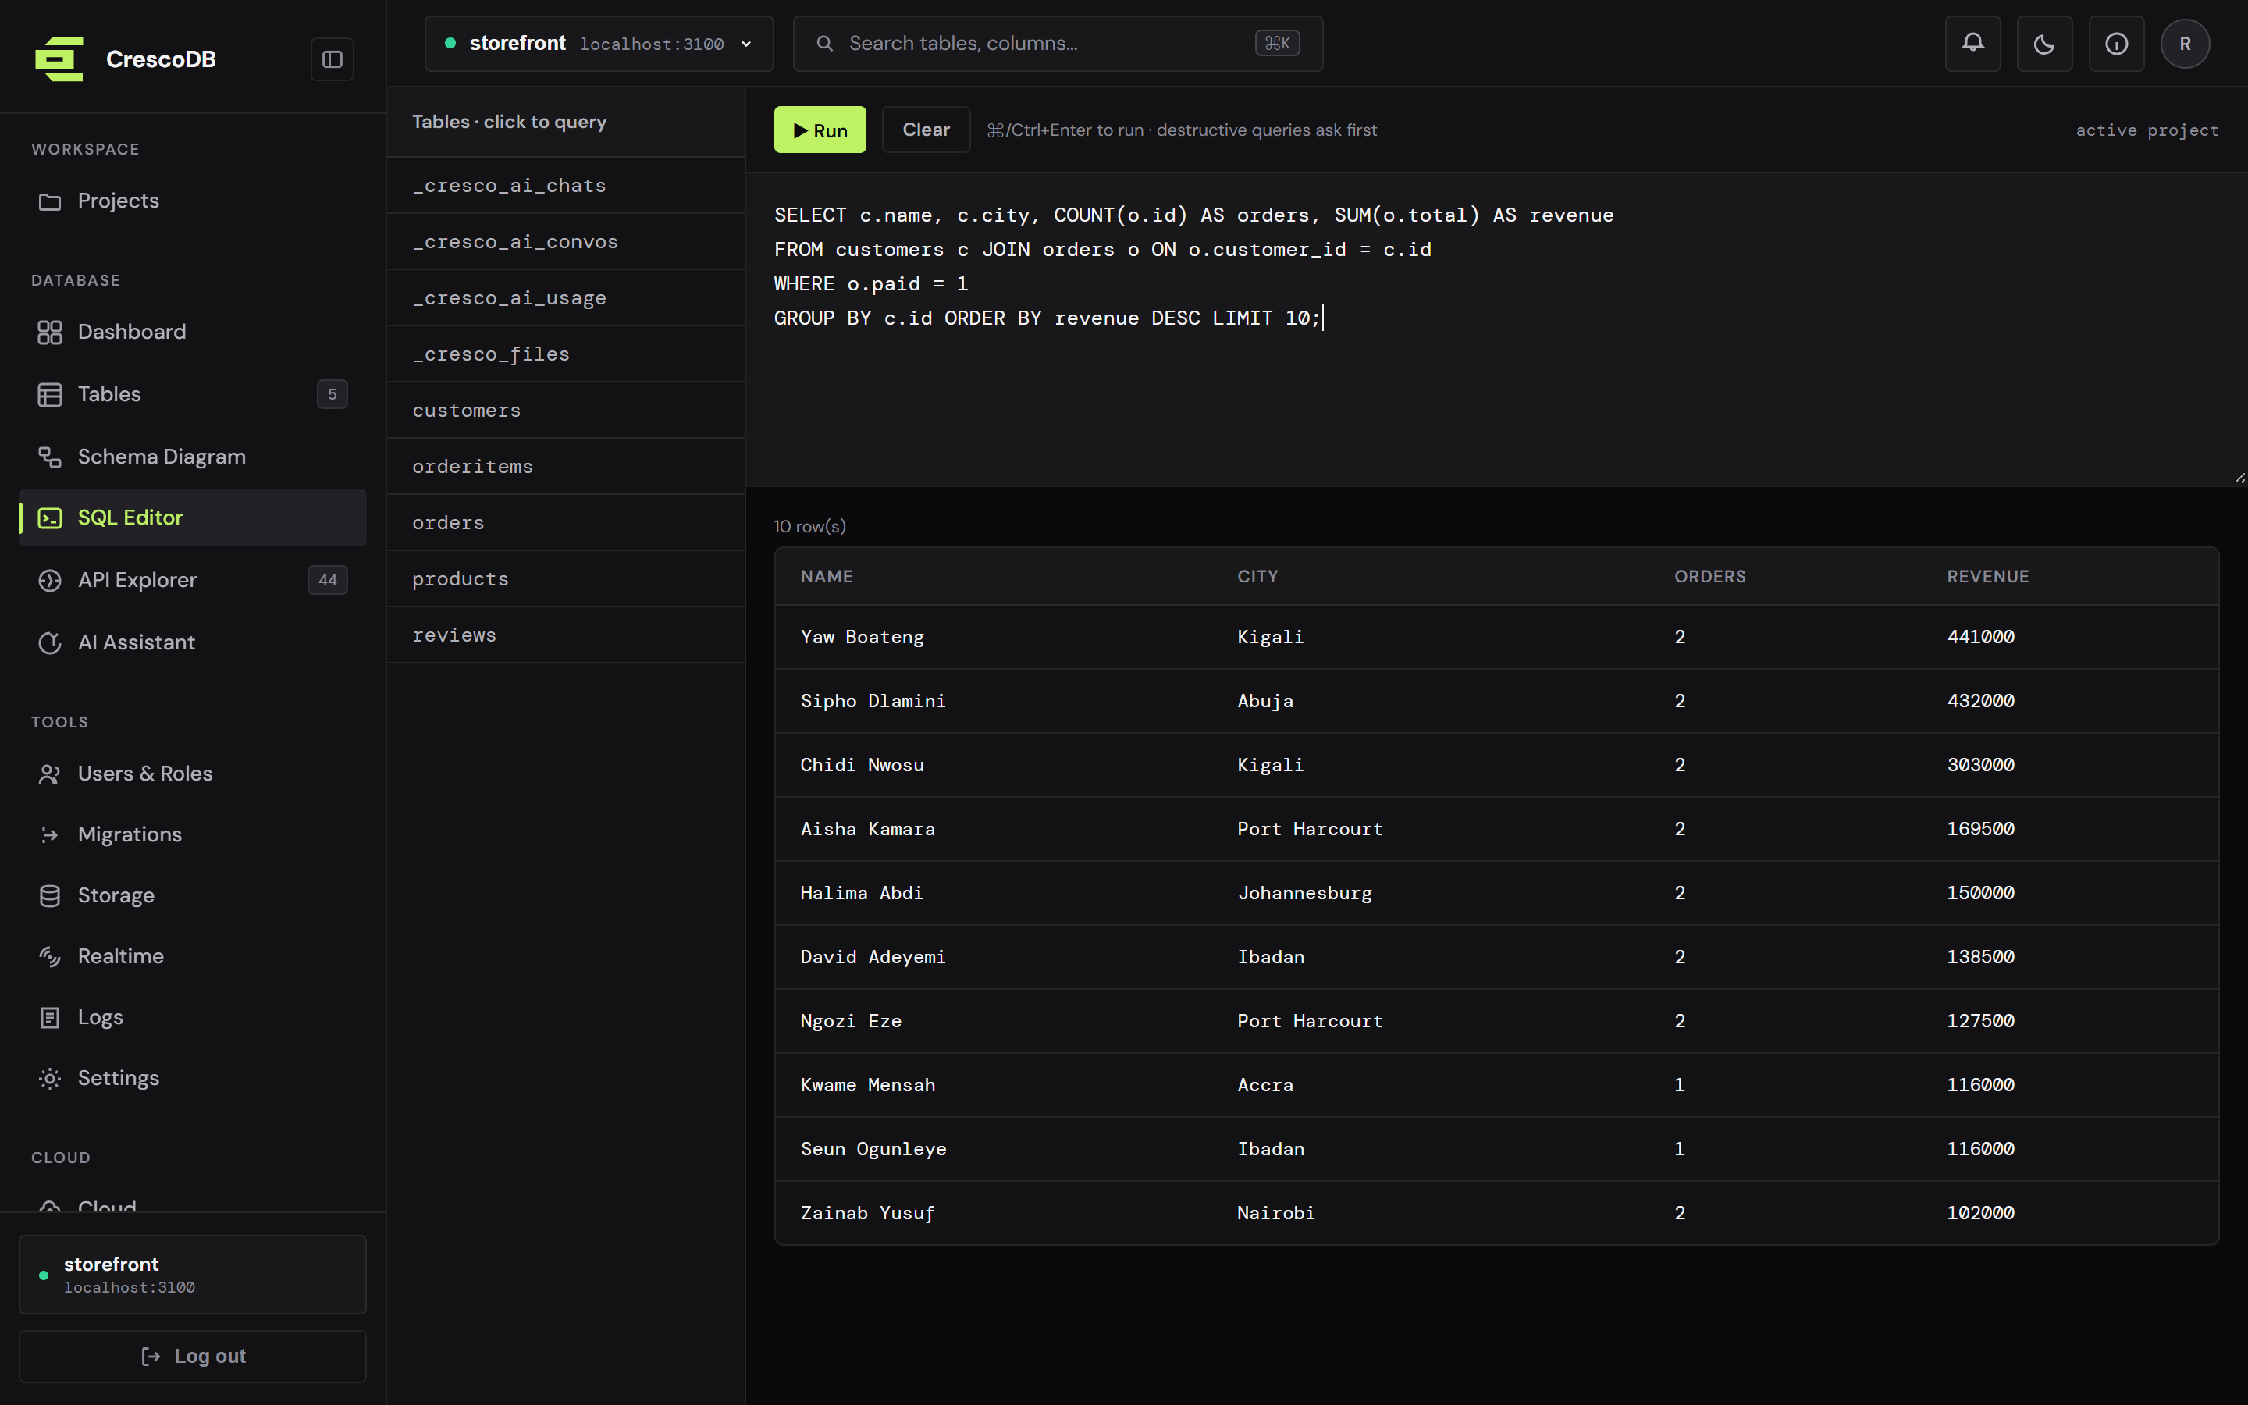2248x1405 pixels.
Task: Open Settings gear
Action: click(x=192, y=1078)
